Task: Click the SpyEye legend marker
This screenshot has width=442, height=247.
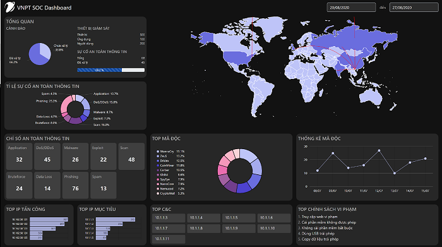Action: 158,179
